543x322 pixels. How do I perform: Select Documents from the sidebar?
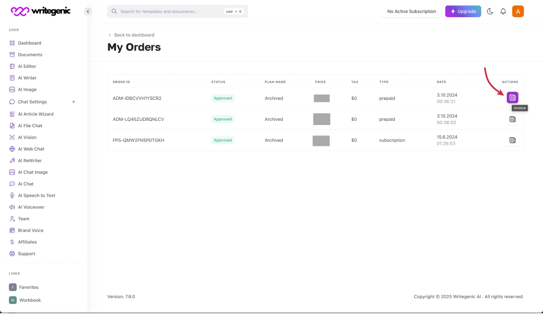(30, 54)
